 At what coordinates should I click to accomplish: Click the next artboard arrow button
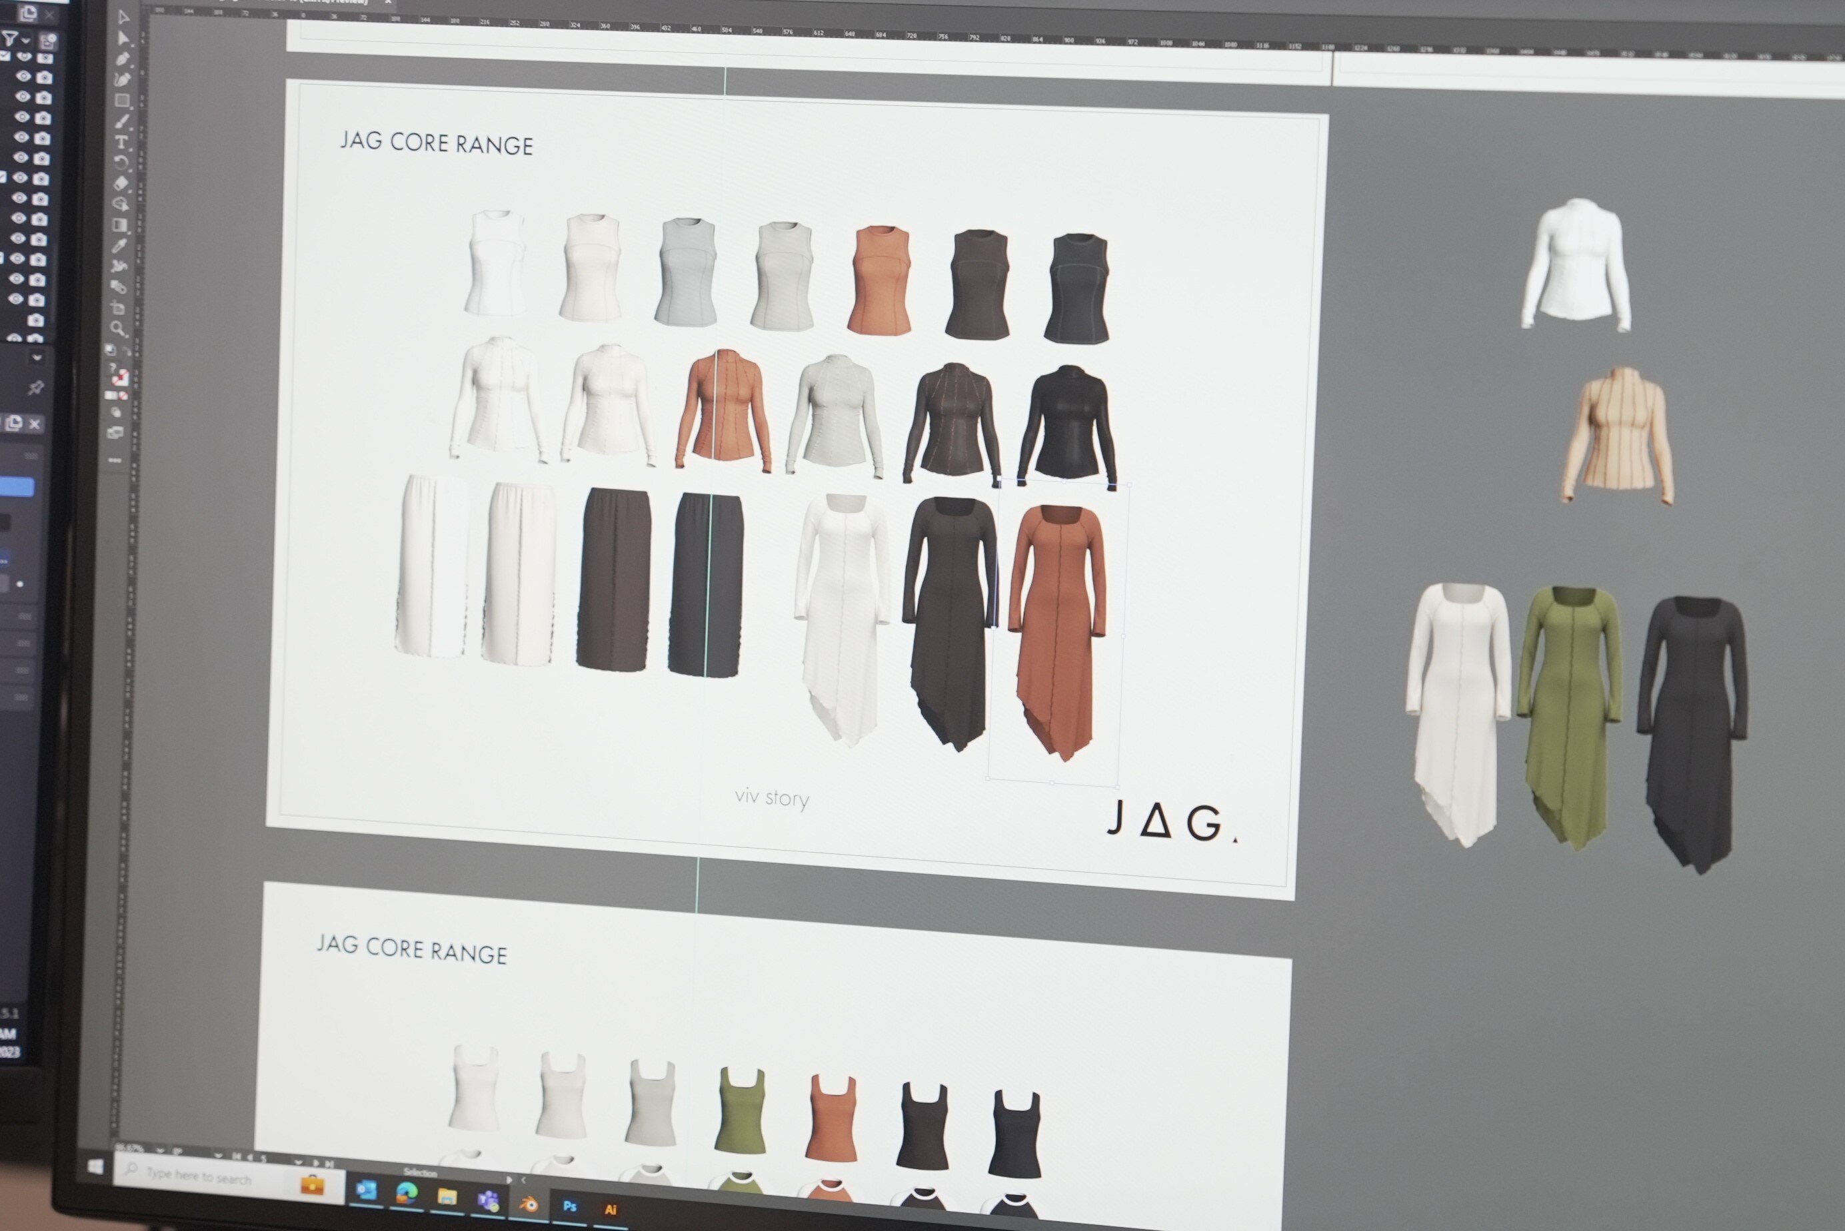[317, 1164]
